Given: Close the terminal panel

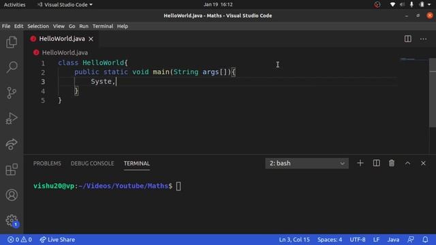Looking at the screenshot, I should pyautogui.click(x=423, y=163).
